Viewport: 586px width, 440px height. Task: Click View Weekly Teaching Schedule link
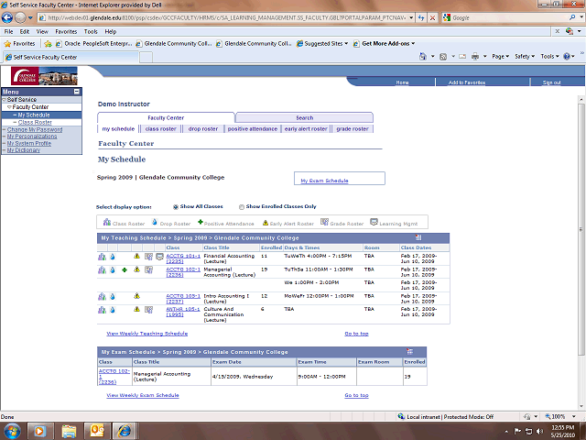tap(147, 334)
